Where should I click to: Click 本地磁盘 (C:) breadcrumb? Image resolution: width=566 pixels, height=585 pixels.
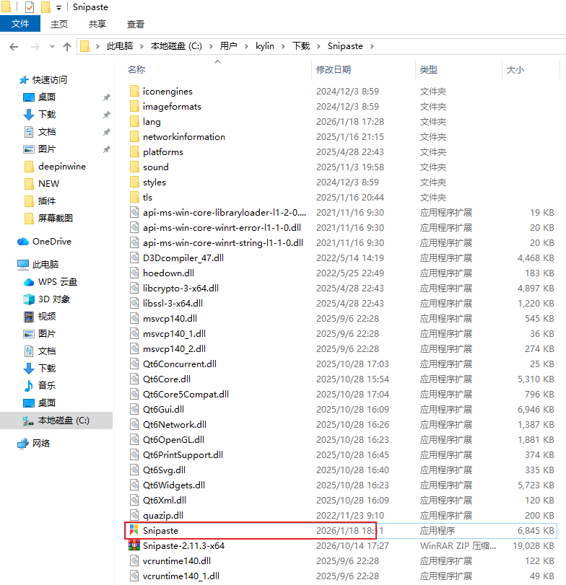(x=176, y=46)
